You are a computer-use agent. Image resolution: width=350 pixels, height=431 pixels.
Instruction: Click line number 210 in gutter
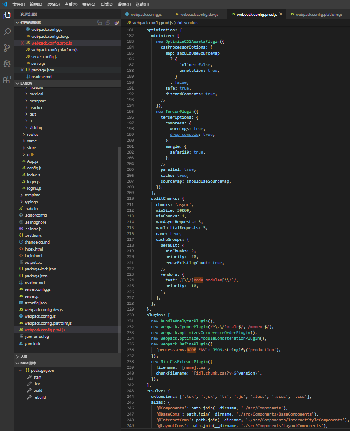click(x=130, y=199)
